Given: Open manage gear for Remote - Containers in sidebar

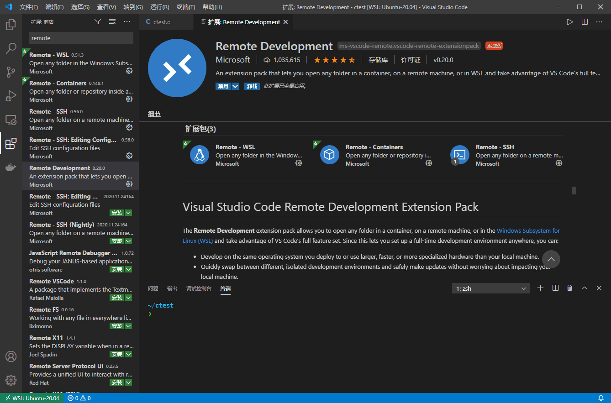Looking at the screenshot, I should pyautogui.click(x=129, y=99).
